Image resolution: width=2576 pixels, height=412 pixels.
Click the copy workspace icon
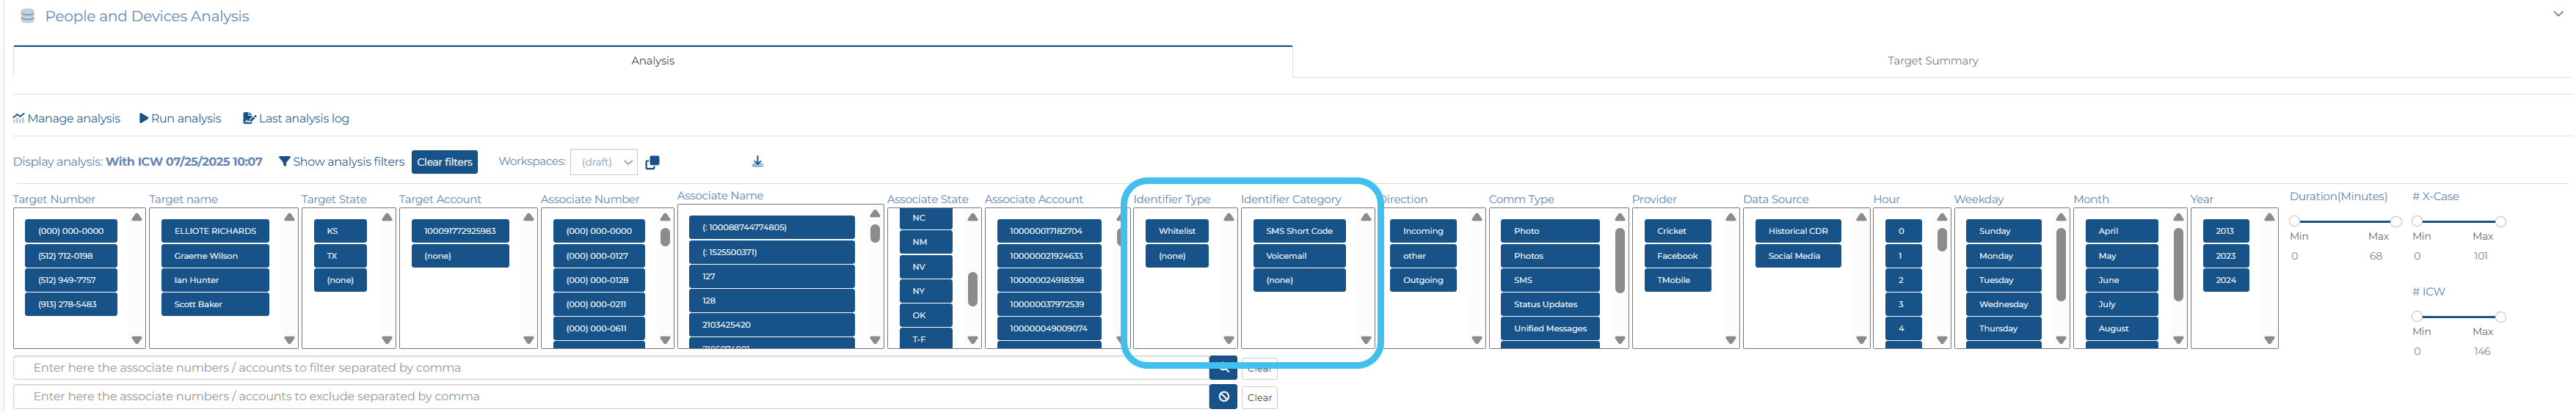[652, 162]
